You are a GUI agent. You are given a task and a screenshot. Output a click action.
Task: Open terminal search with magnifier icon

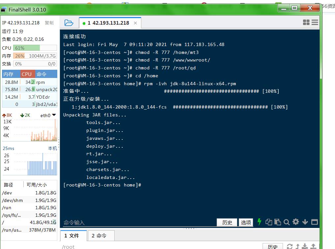(x=287, y=222)
